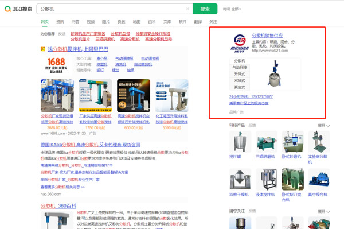Open the 图片 tab
Screen dimensions: 344x229
click(105, 21)
